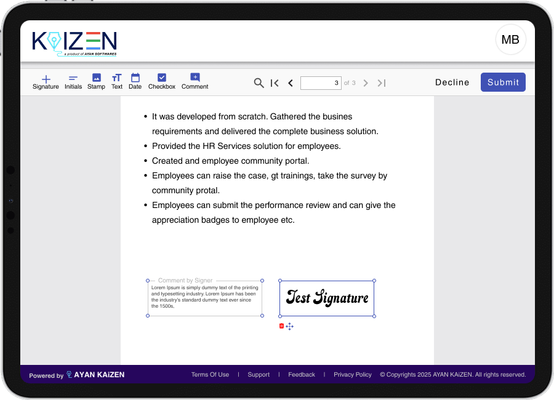This screenshot has width=554, height=400.
Task: Select the Signature tool
Action: [x=46, y=82]
